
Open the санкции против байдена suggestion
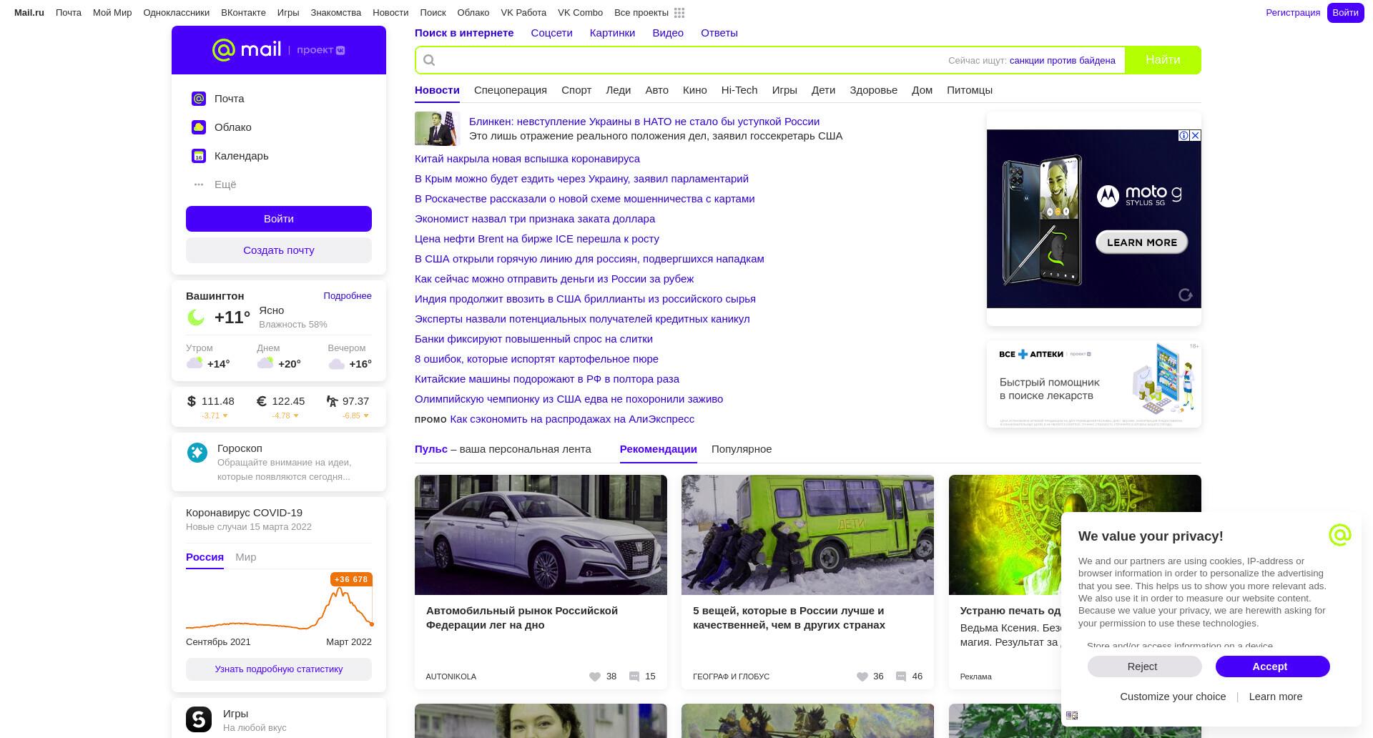1063,61
